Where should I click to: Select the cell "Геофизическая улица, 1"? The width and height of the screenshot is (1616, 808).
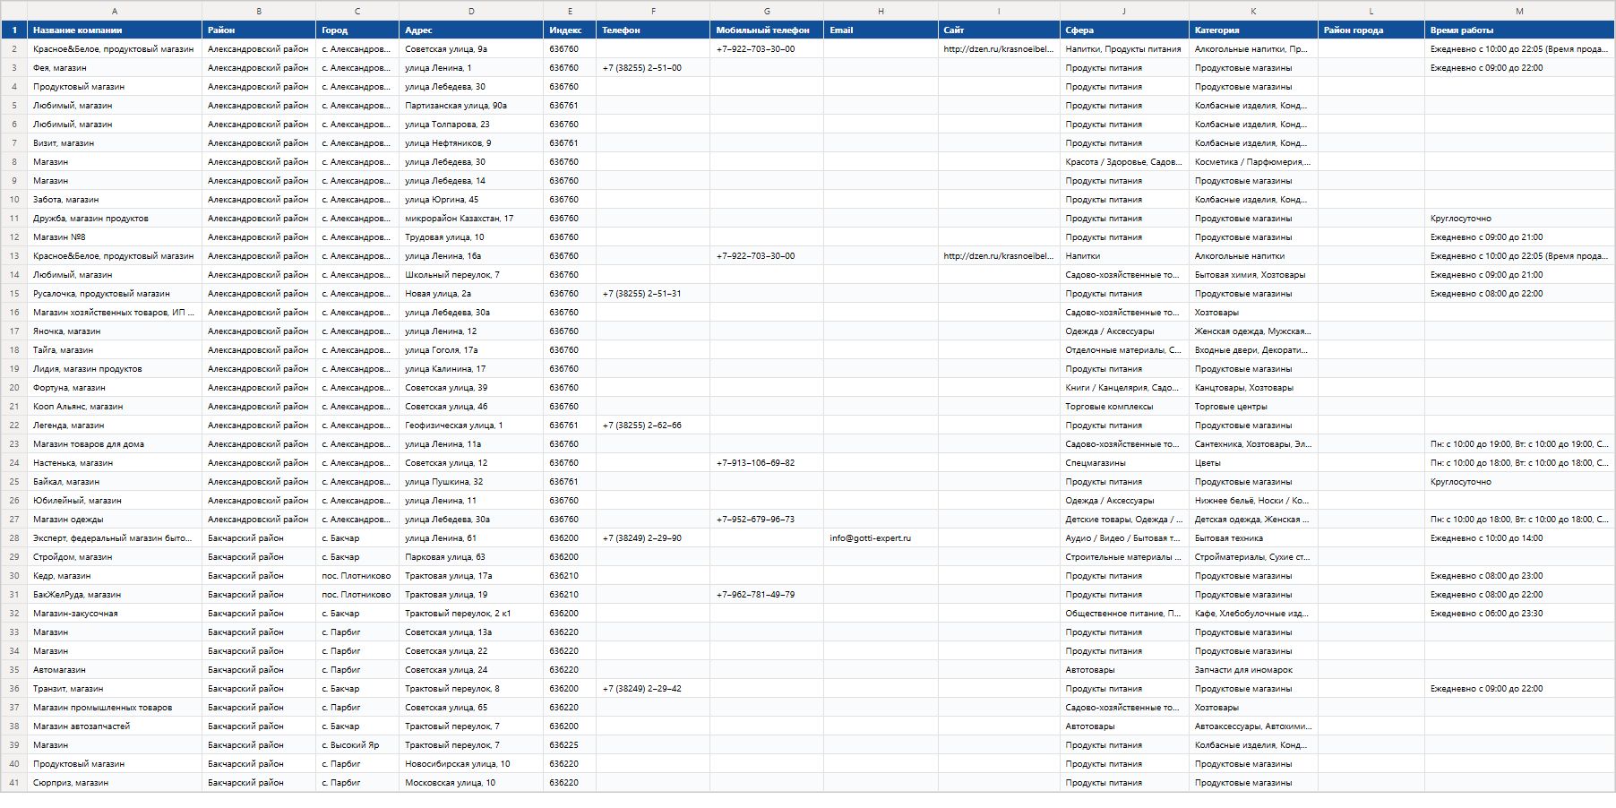(471, 425)
